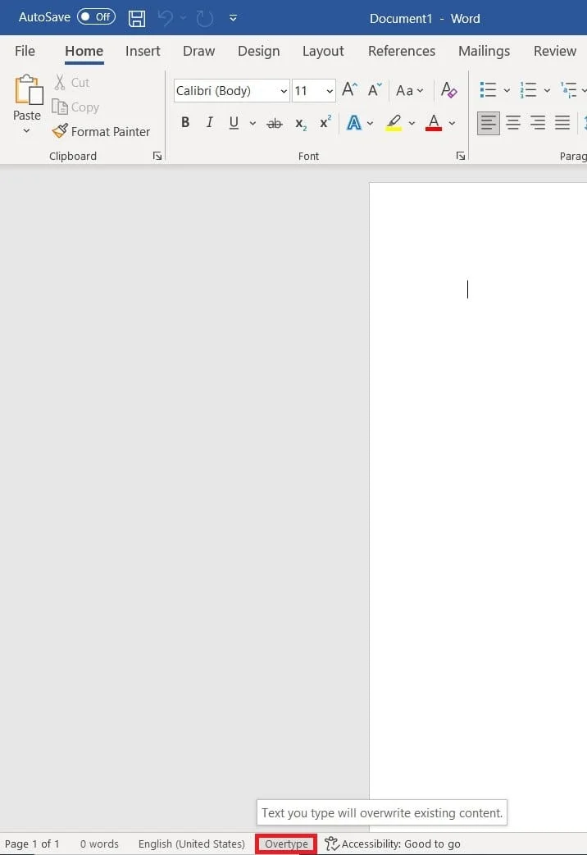Click the Format Painter brush icon
Screen dimensions: 587x855
click(59, 131)
